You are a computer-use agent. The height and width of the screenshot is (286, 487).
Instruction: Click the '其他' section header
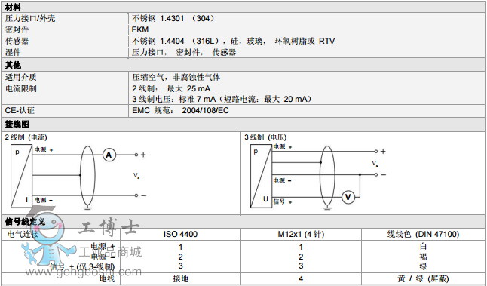(x=13, y=65)
